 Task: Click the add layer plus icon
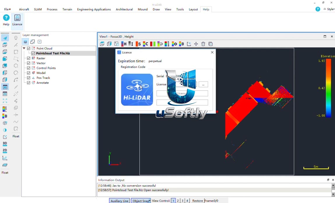(40, 42)
